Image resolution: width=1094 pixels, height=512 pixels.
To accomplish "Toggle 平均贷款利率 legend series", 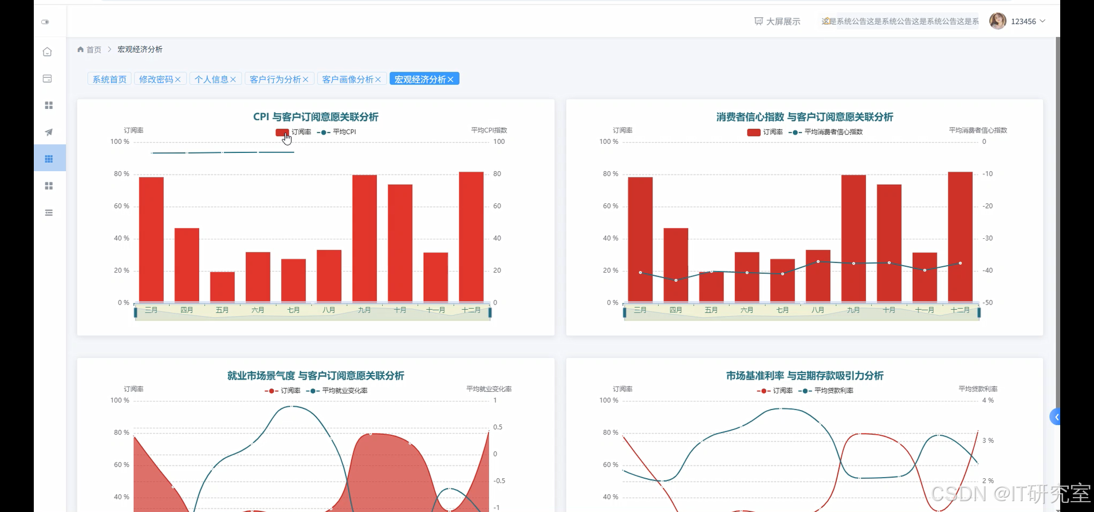I will coord(826,391).
